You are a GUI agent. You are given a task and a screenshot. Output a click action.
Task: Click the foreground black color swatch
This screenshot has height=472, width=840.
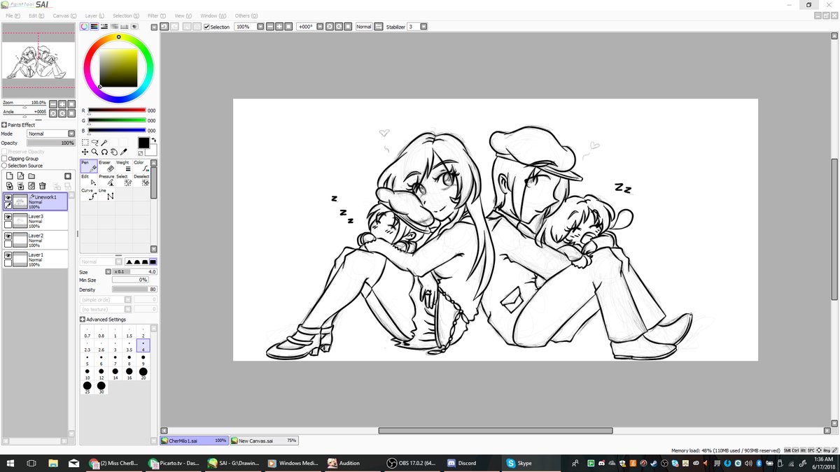143,143
